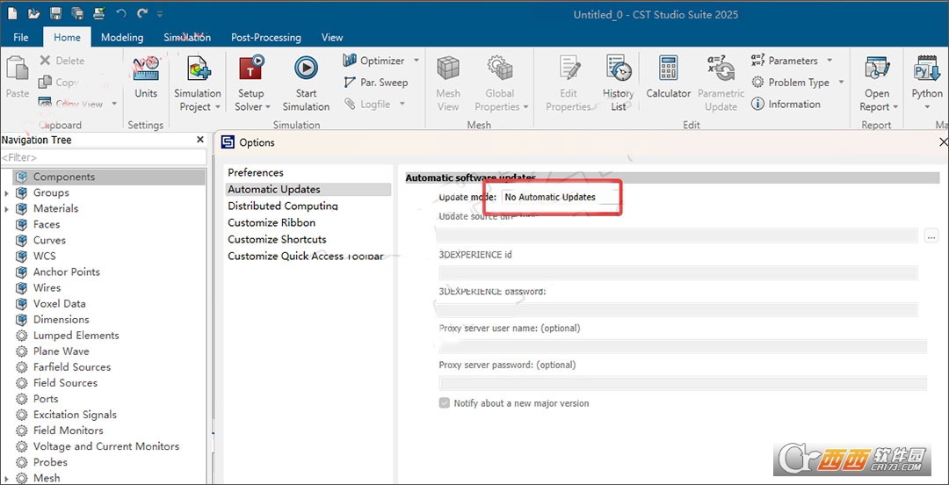Viewport: 949px width, 485px height.
Task: Select Distributed Computing in Options list
Action: coord(283,206)
